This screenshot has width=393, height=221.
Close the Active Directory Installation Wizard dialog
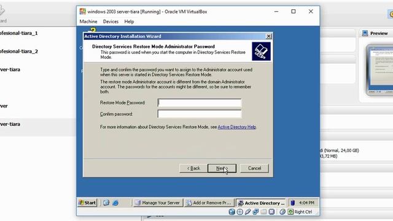(x=268, y=36)
